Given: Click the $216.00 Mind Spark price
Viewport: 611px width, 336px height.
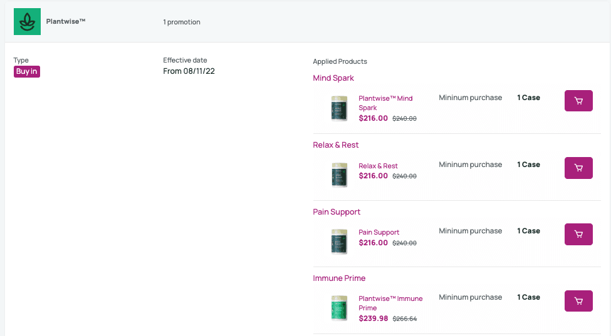Looking at the screenshot, I should (373, 118).
